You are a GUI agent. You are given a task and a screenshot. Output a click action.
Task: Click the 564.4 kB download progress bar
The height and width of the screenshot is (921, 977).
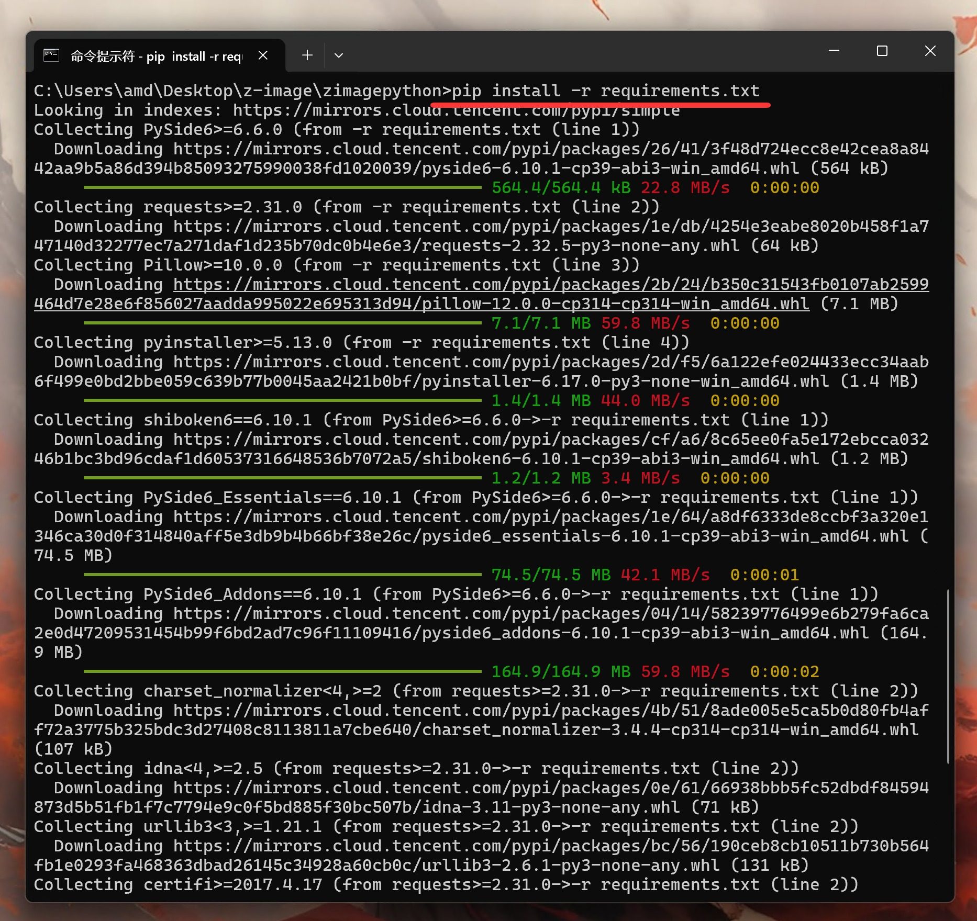tap(282, 187)
